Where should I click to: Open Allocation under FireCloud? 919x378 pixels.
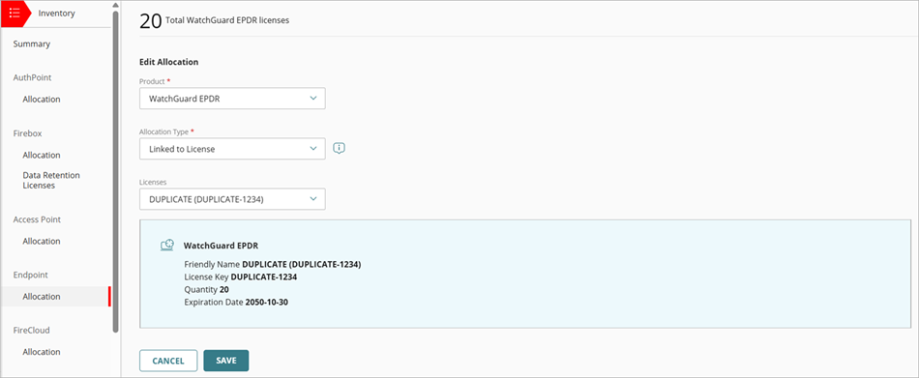coord(42,352)
